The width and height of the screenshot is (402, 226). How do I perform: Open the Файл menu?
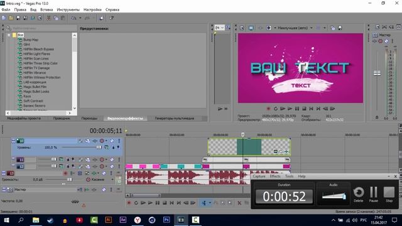[x=6, y=9]
